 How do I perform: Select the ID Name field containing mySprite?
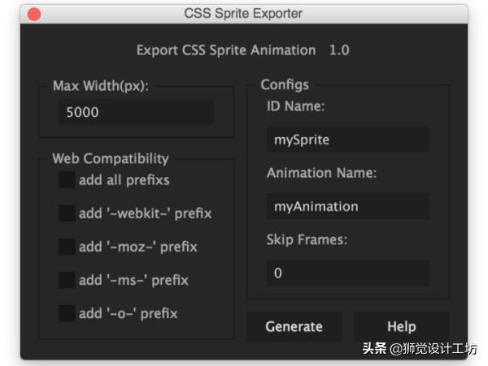(x=348, y=140)
